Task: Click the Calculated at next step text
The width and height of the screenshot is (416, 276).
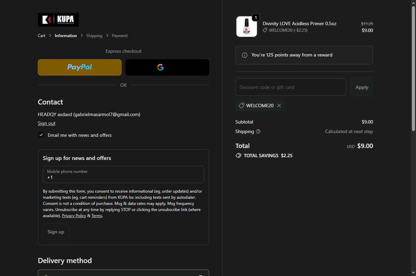Action: coord(349,131)
